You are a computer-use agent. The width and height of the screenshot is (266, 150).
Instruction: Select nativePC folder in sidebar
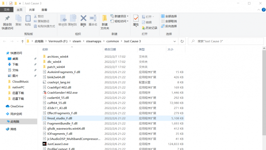tap(18, 87)
